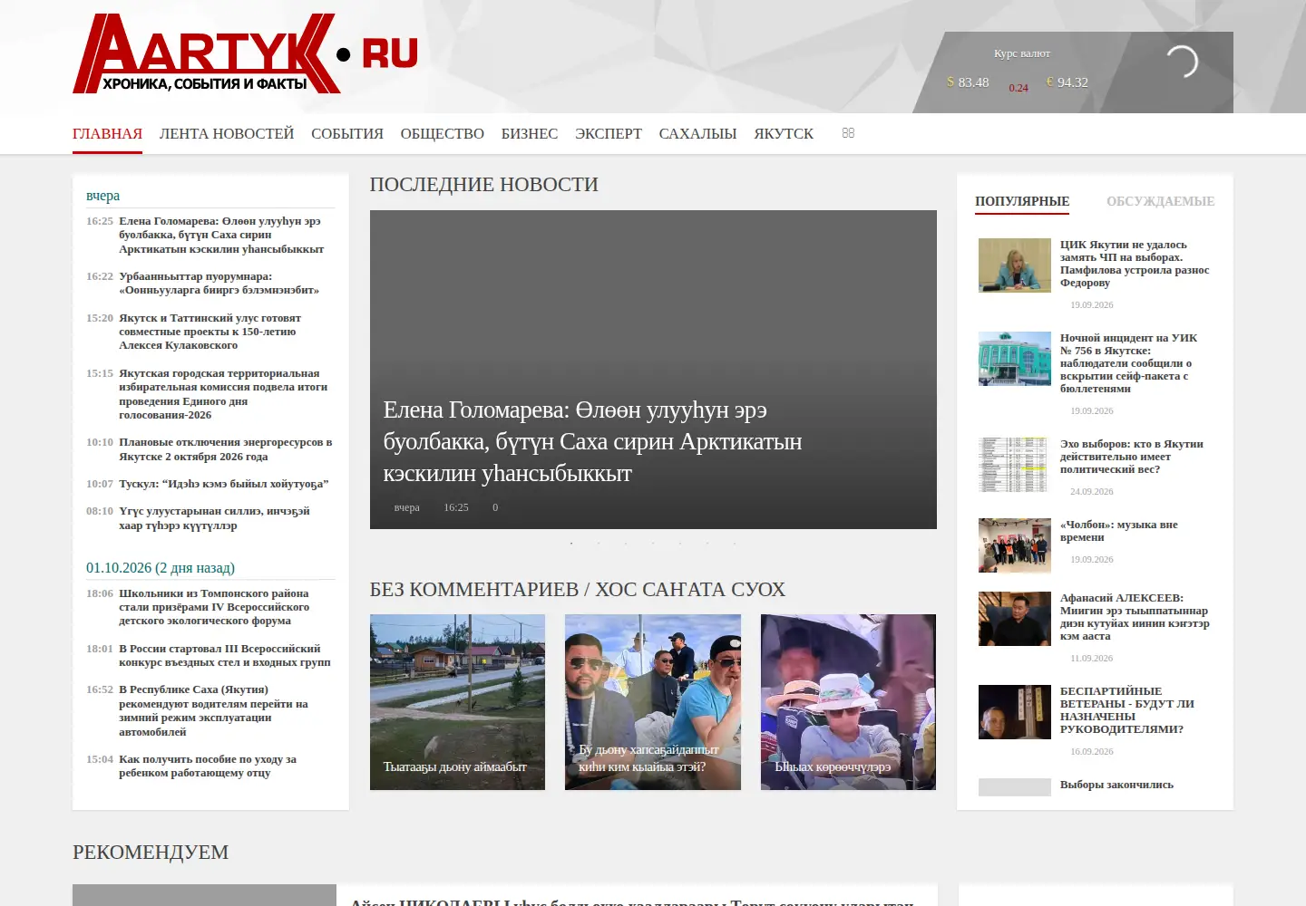Open ЛЕНТА НОВОСТЕЙ in the navigation bar
The width and height of the screenshot is (1306, 906).
[227, 134]
